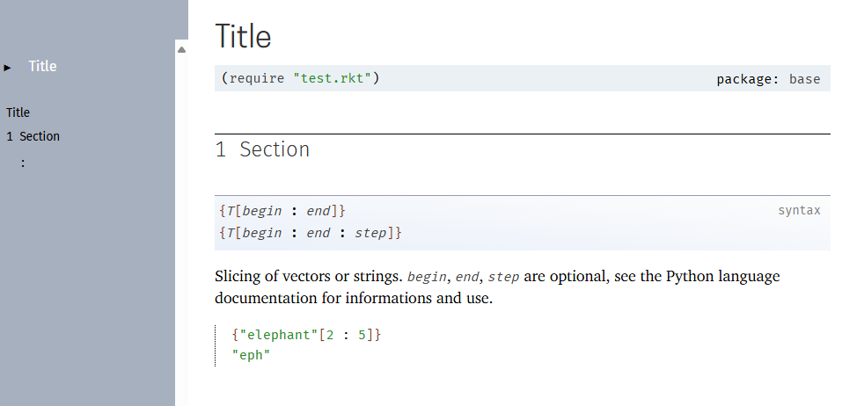Click the "test.rkt" module link

tap(332, 78)
